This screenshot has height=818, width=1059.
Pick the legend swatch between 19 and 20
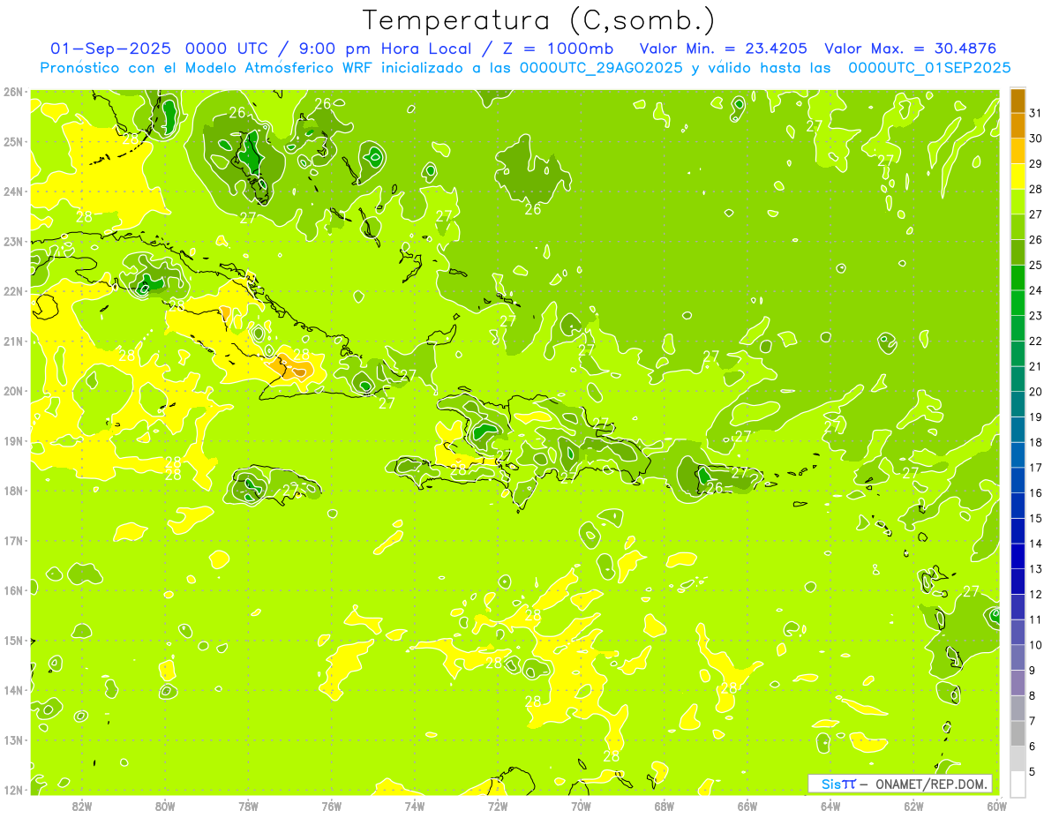(x=1018, y=404)
